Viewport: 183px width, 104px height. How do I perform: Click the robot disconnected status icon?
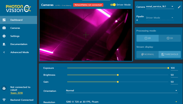tap(4, 88)
